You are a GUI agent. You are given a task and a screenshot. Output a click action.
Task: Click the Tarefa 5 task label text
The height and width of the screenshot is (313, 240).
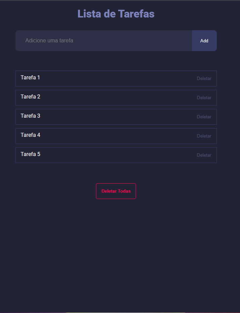(30, 154)
